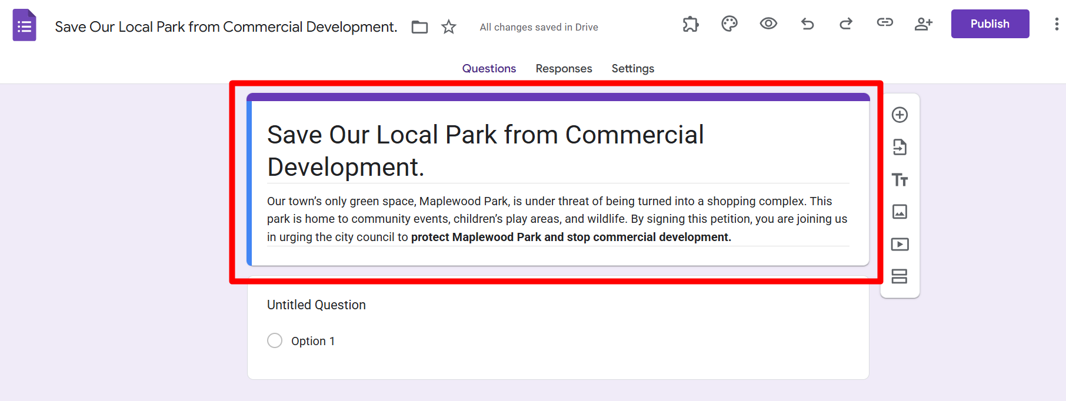The width and height of the screenshot is (1066, 401).
Task: Click the Publish button
Action: tap(990, 24)
